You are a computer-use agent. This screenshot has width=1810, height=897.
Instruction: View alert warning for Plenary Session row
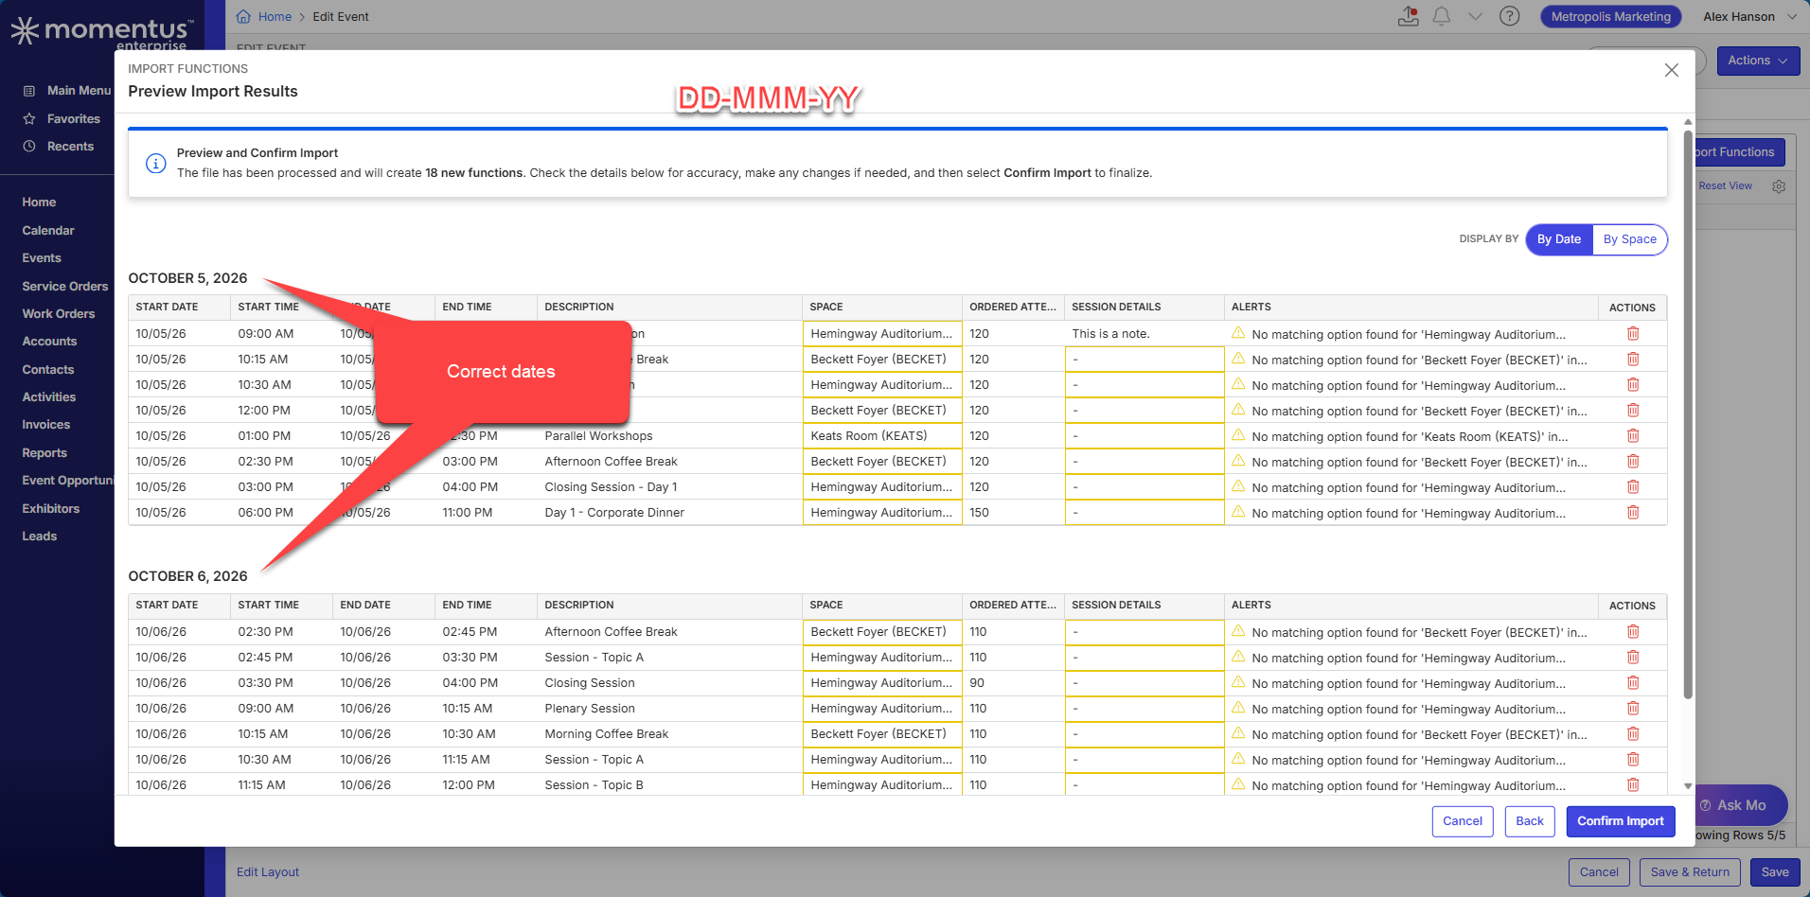click(1238, 708)
